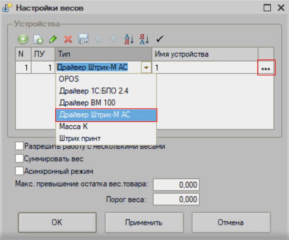Click the move up arrow icon
289x240 pixels.
pyautogui.click(x=99, y=39)
